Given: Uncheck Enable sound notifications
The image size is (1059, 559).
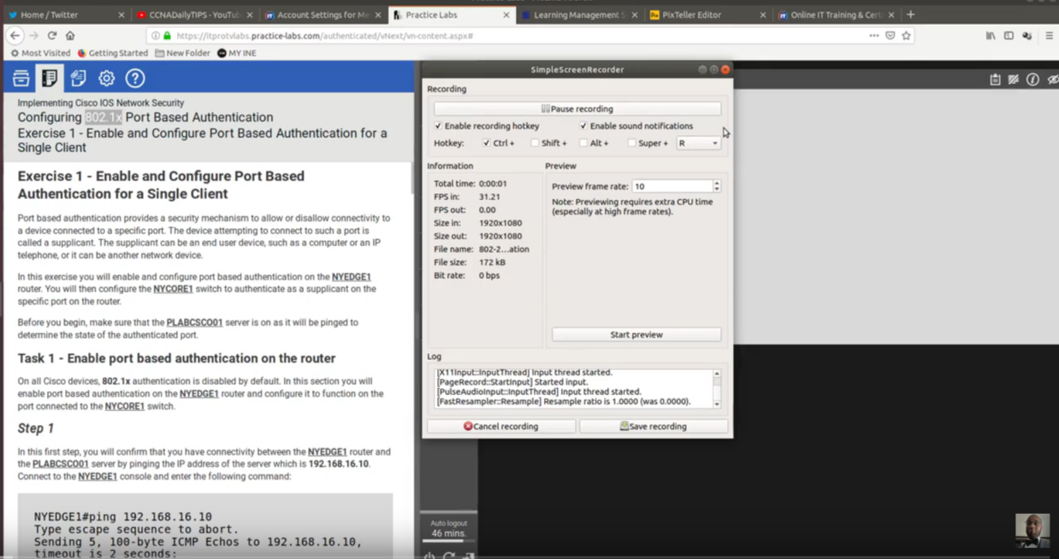Looking at the screenshot, I should 583,126.
